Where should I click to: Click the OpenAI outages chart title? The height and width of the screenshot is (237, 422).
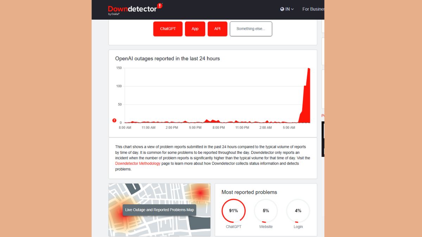coord(167,59)
